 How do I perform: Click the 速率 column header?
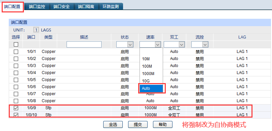coord(150,37)
